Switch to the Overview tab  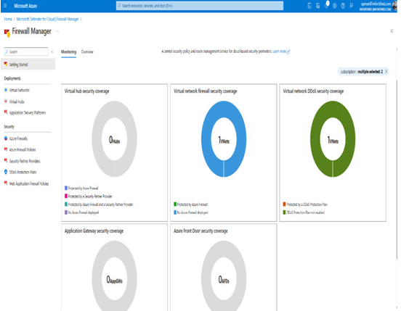tap(87, 51)
